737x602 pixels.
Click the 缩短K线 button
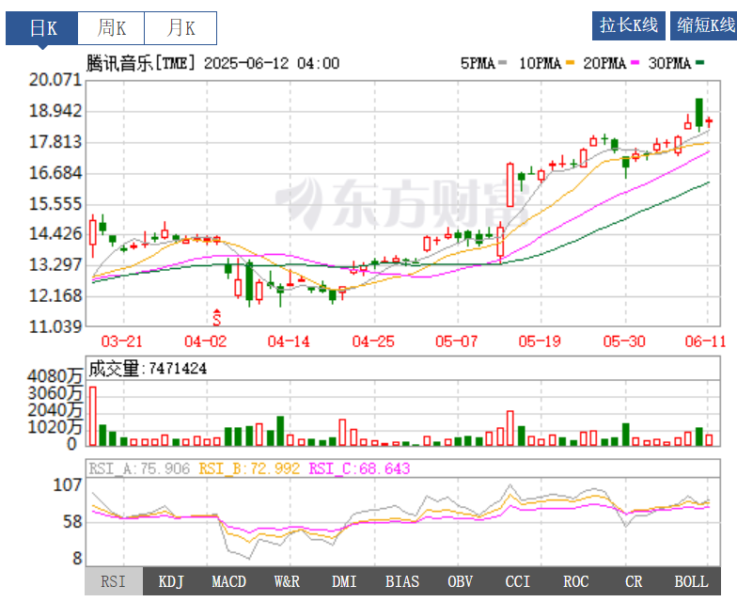[704, 25]
